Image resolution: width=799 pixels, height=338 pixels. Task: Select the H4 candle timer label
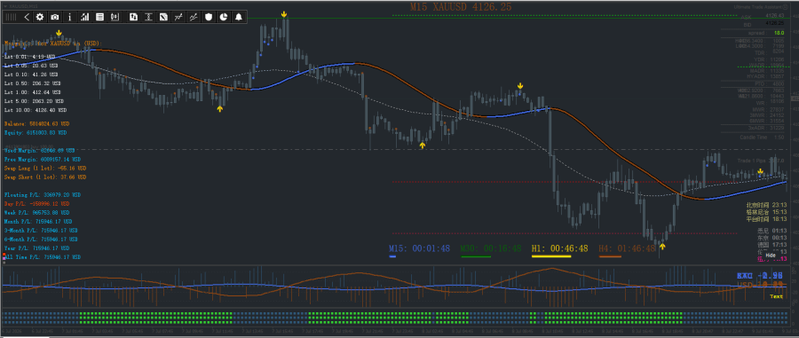click(627, 248)
